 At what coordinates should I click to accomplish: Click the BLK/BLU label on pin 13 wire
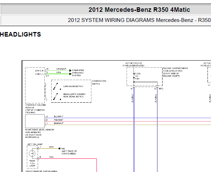coord(156,98)
